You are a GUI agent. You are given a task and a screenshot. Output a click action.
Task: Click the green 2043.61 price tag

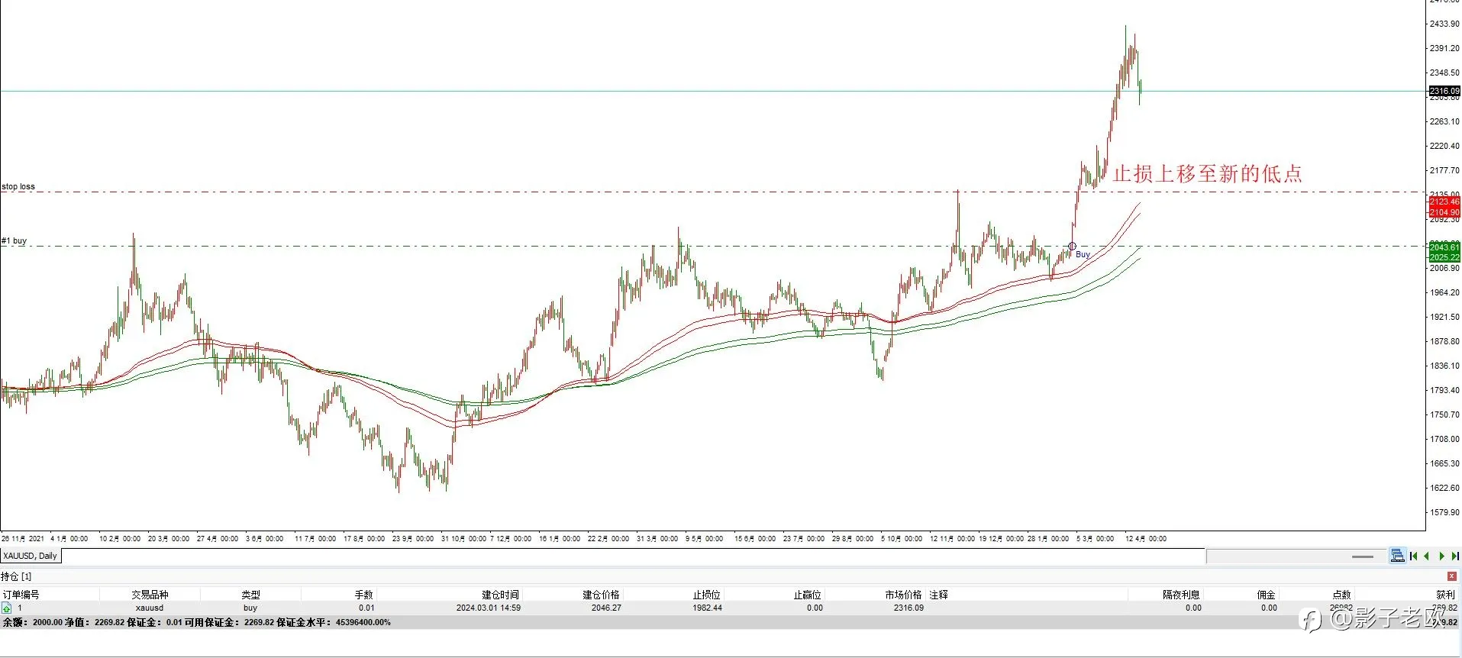(x=1444, y=247)
